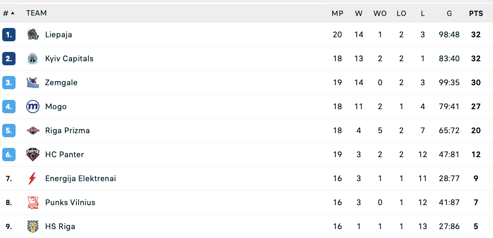Click the Mogo team logo

pyautogui.click(x=33, y=107)
